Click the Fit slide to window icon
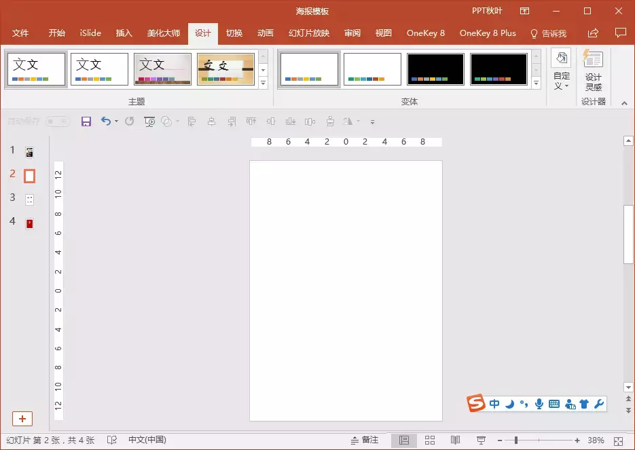 [619, 440]
